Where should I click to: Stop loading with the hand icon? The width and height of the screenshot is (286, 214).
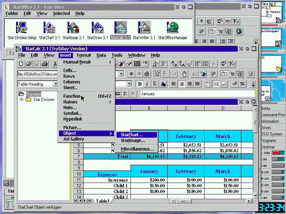[x=184, y=74]
